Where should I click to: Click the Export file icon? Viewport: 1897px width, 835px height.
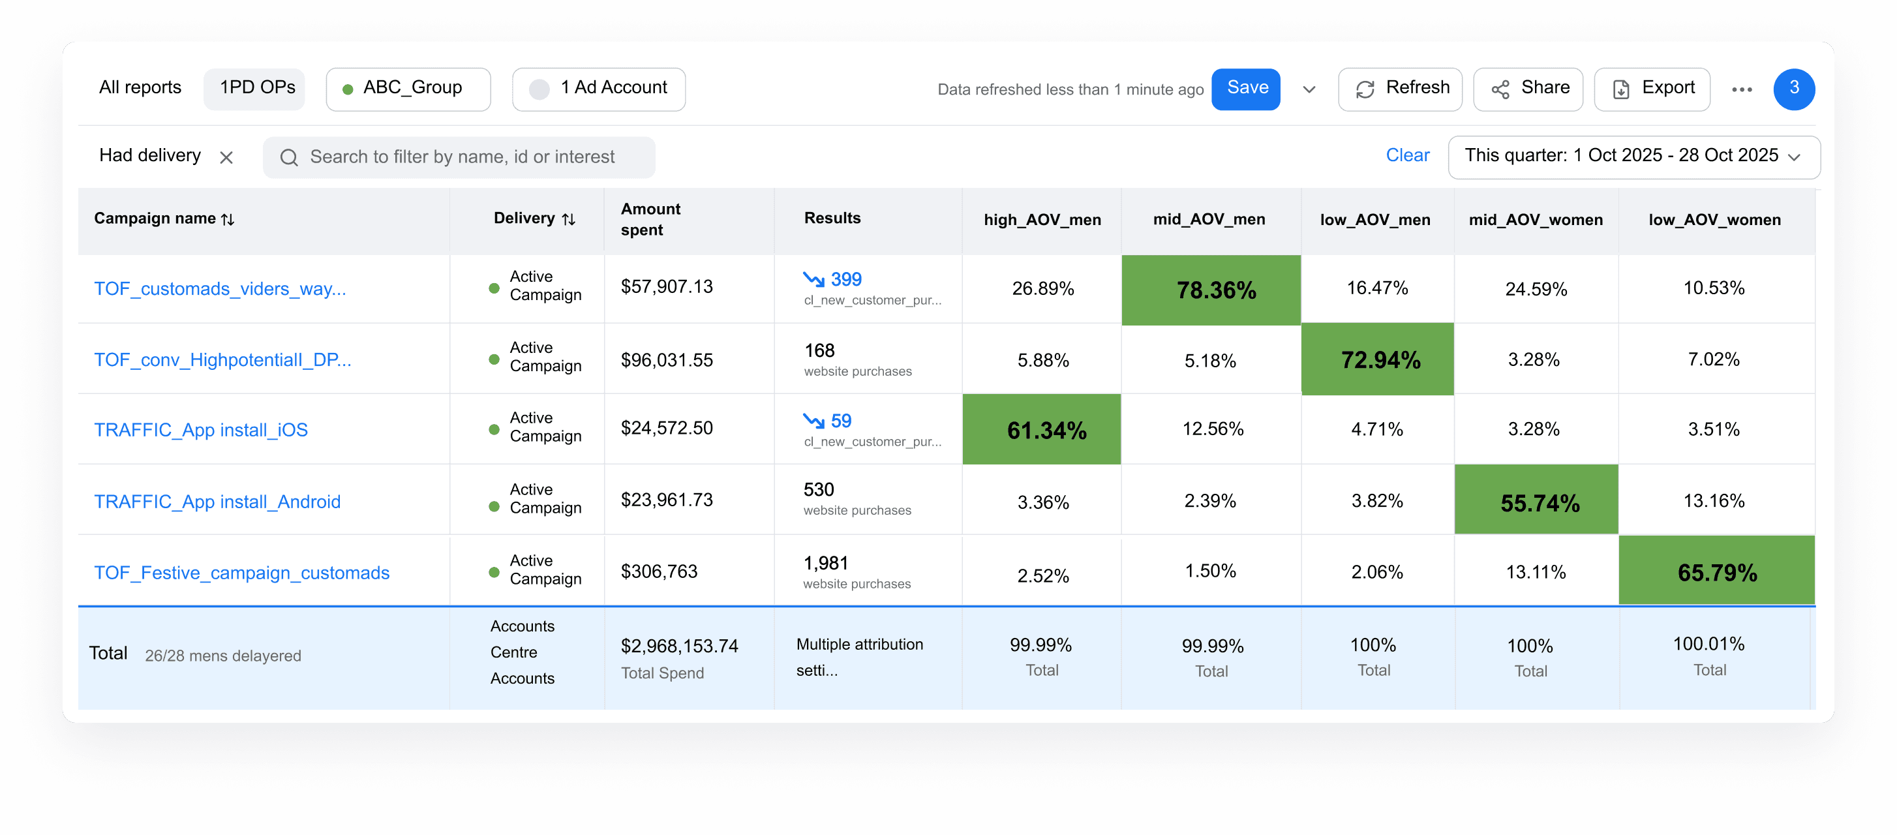click(1621, 89)
